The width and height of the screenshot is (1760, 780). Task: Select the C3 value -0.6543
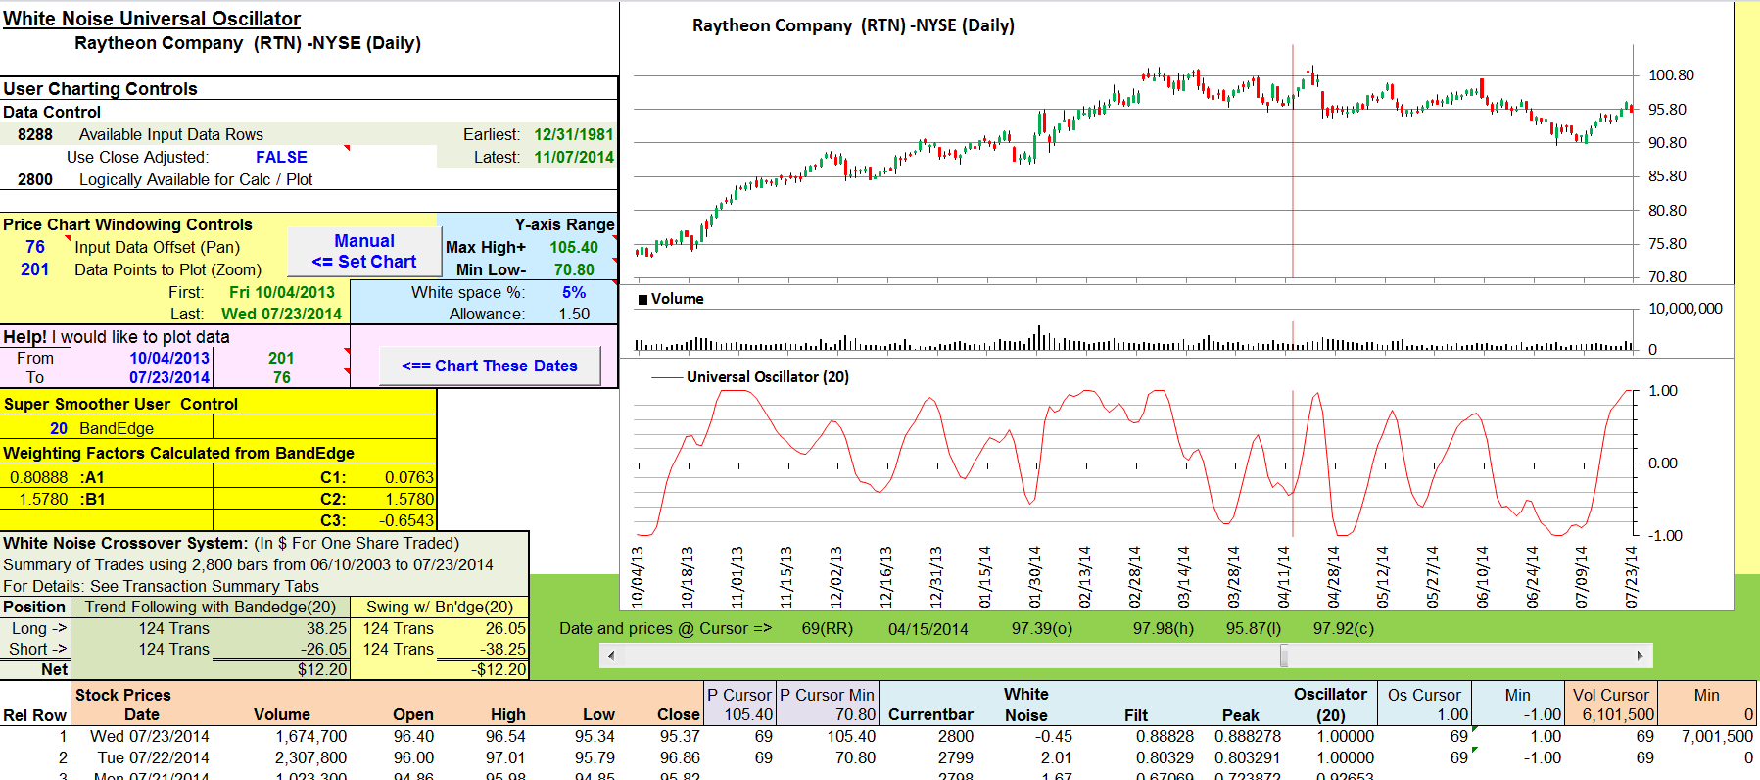tap(405, 520)
